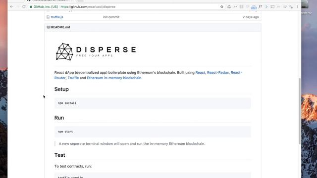Viewport: 317px width, 178px height.
Task: Click the Disperse logo image
Action: click(x=96, y=51)
